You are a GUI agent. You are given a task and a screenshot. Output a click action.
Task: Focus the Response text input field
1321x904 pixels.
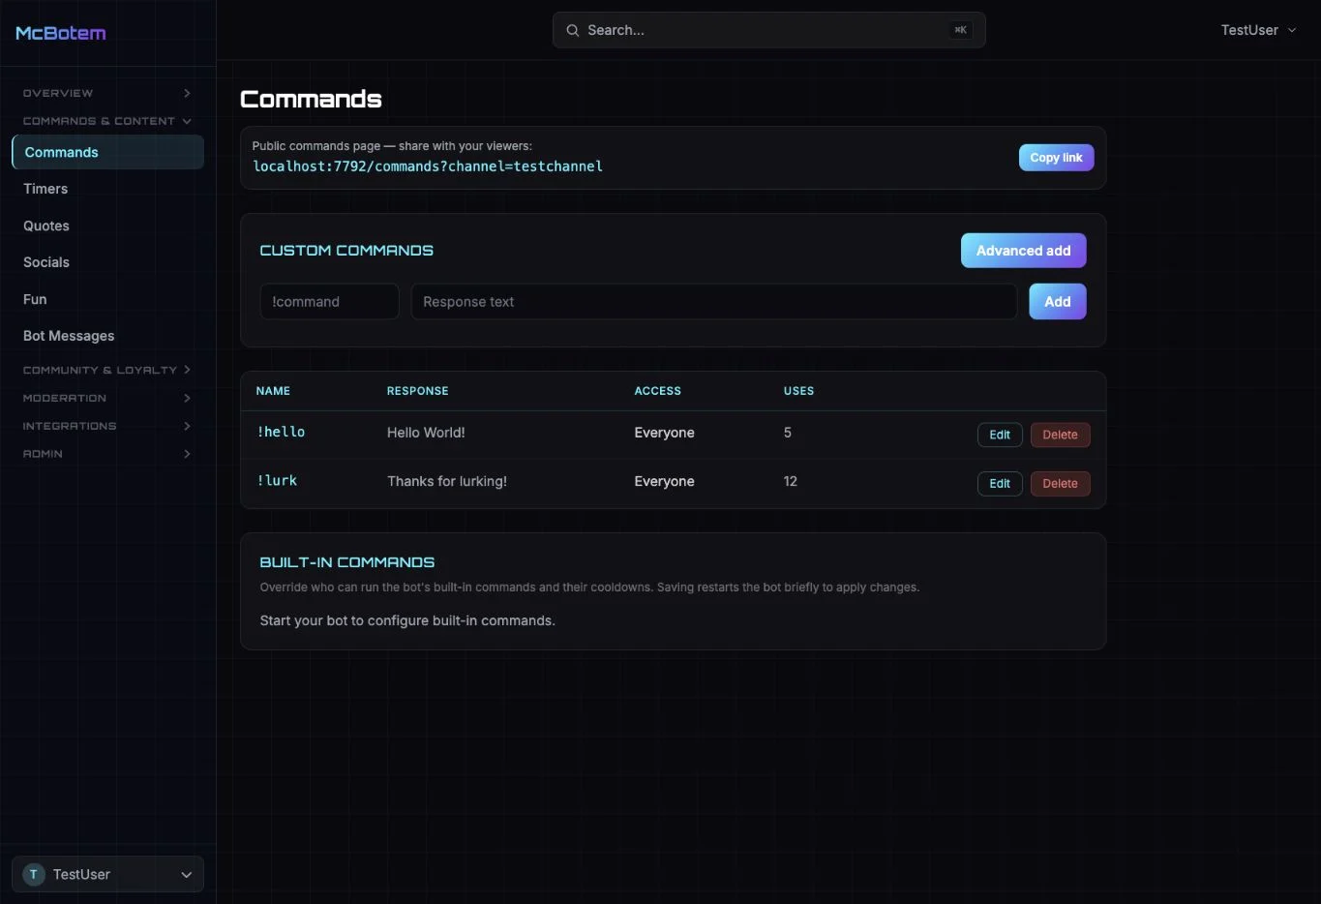(714, 302)
